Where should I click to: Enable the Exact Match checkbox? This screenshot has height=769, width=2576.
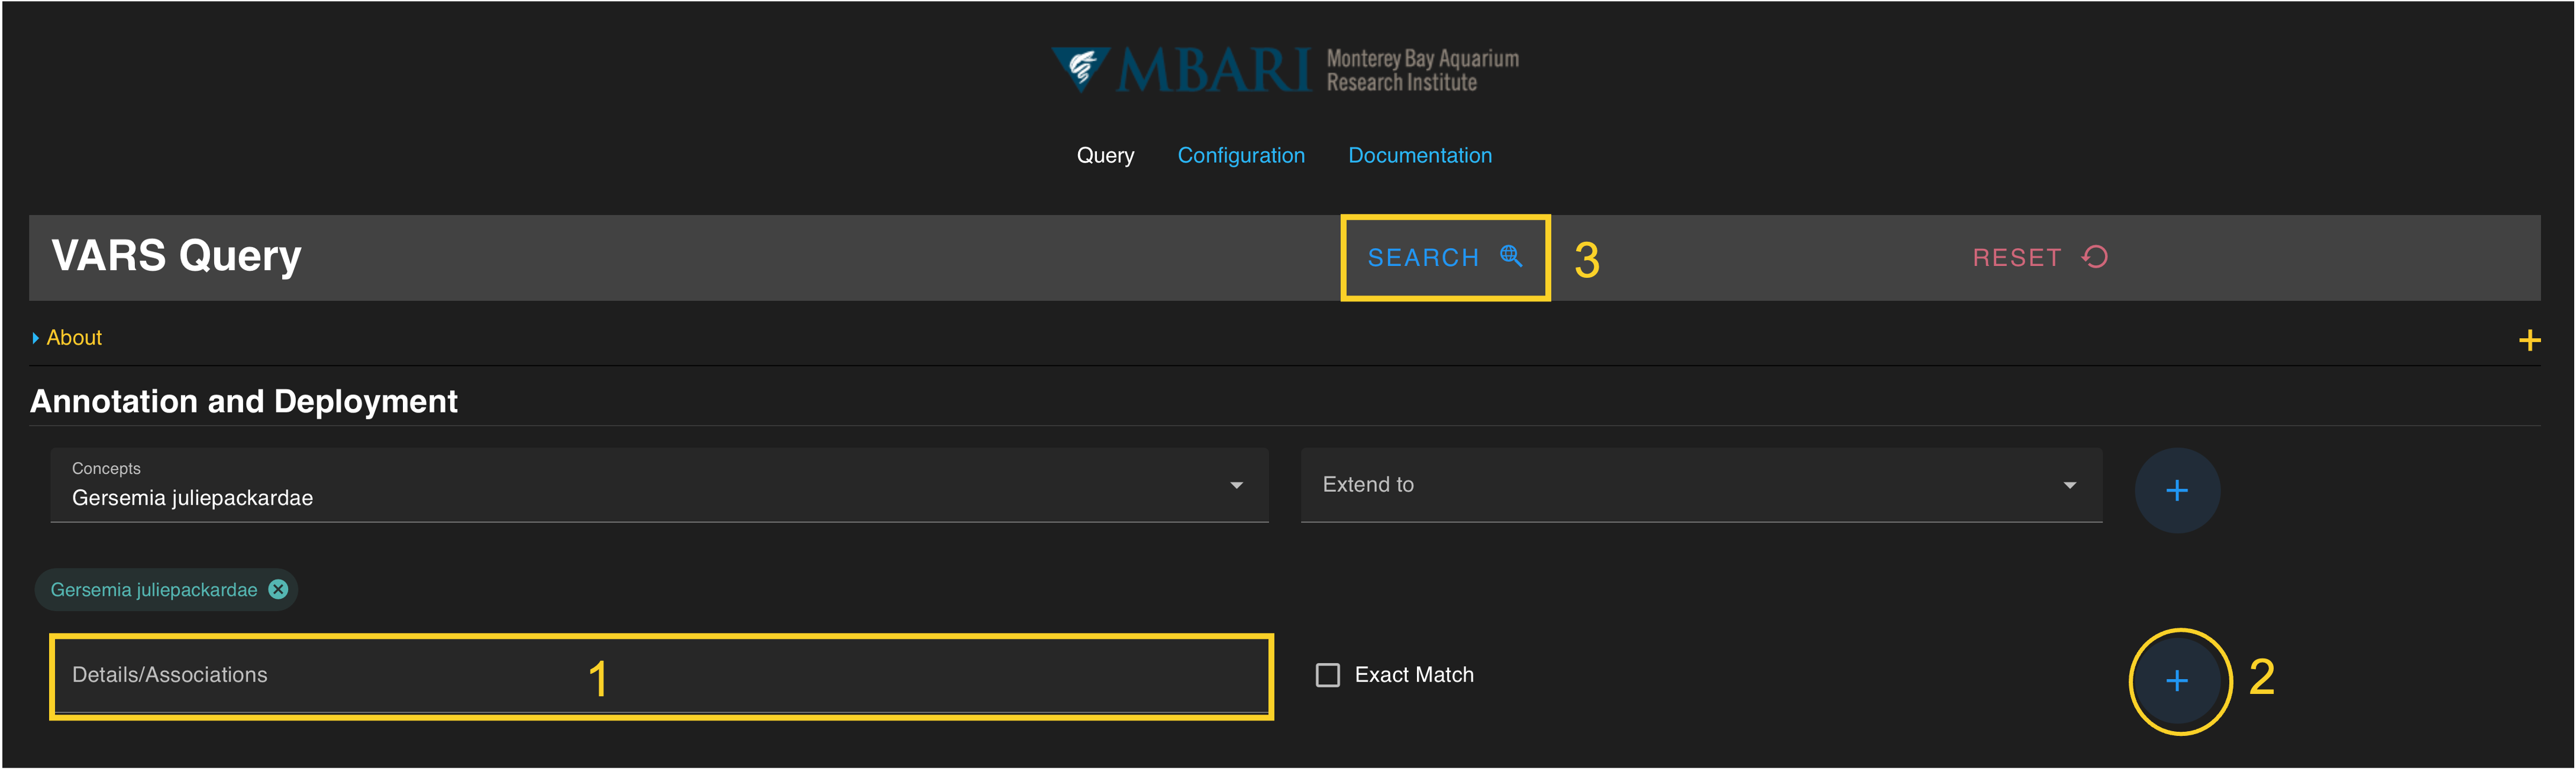coord(1327,675)
